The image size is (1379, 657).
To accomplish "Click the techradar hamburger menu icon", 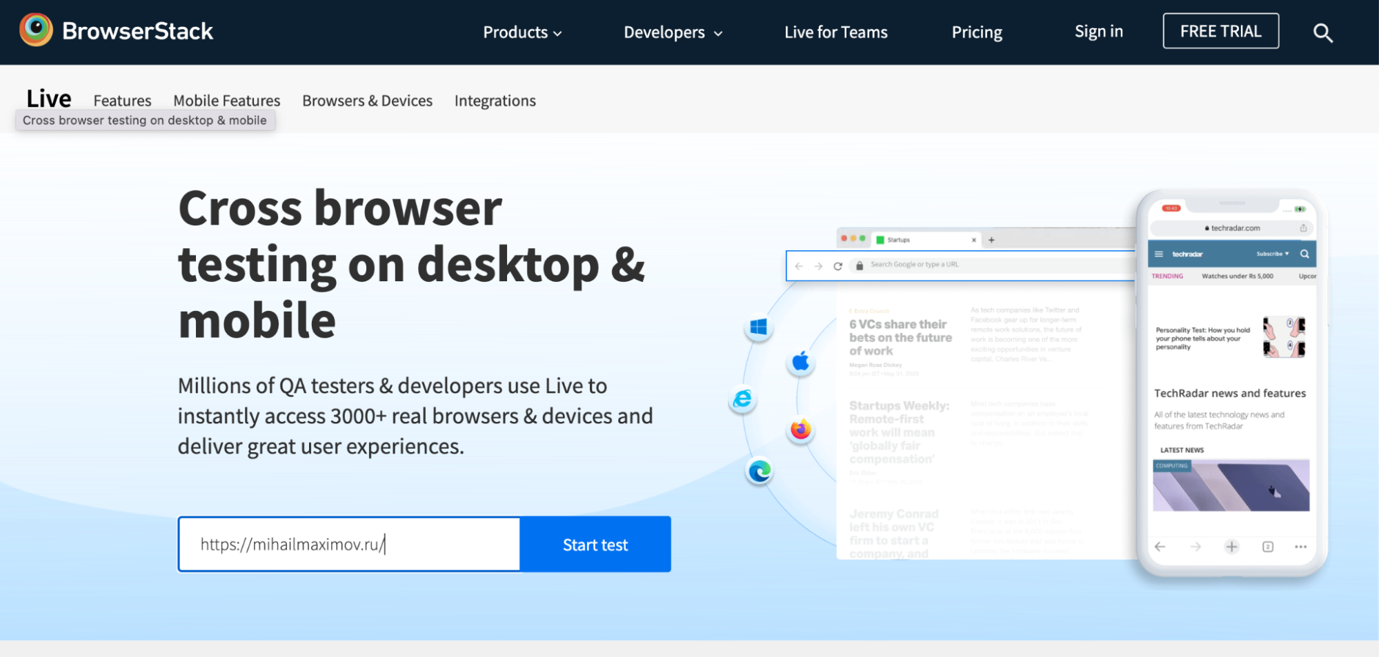I will [1159, 254].
